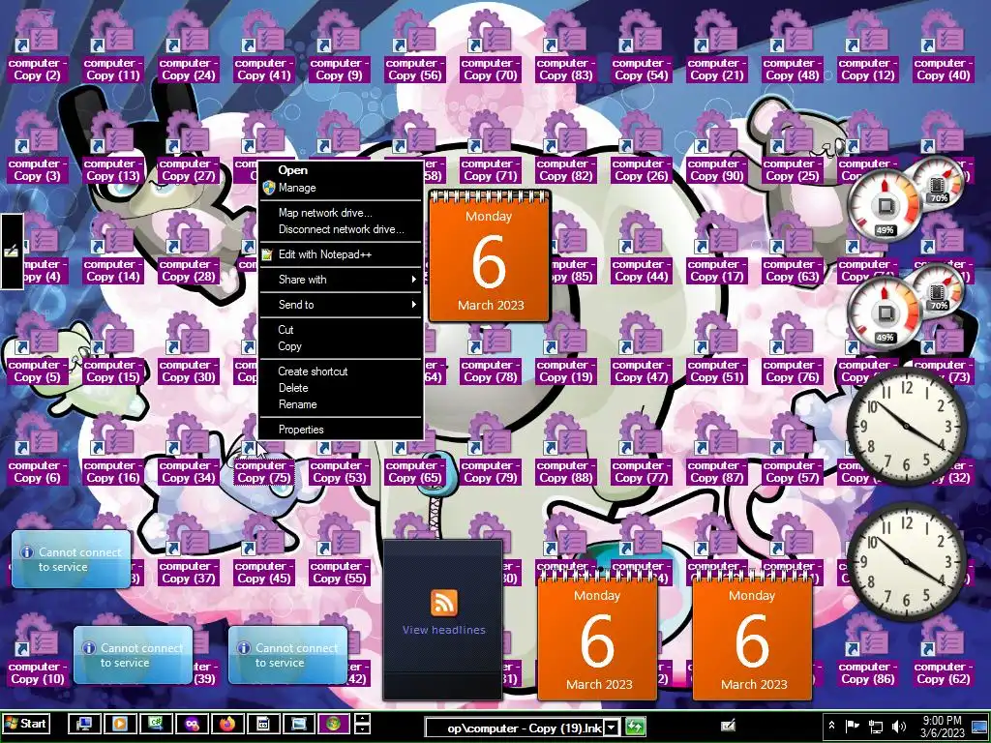
Task: Click the orange RSS icon in feed gadget
Action: 443,602
